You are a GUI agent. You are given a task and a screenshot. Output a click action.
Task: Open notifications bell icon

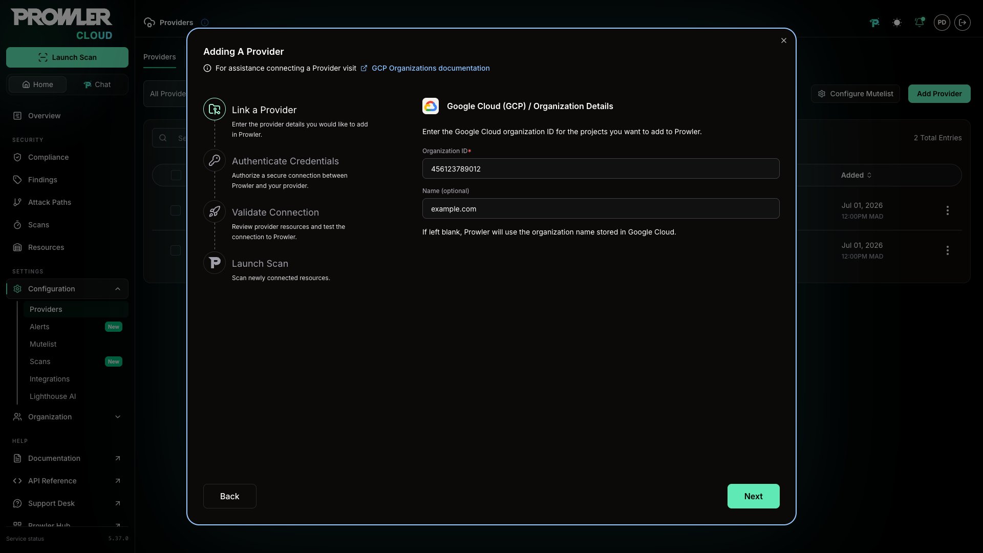click(x=920, y=23)
